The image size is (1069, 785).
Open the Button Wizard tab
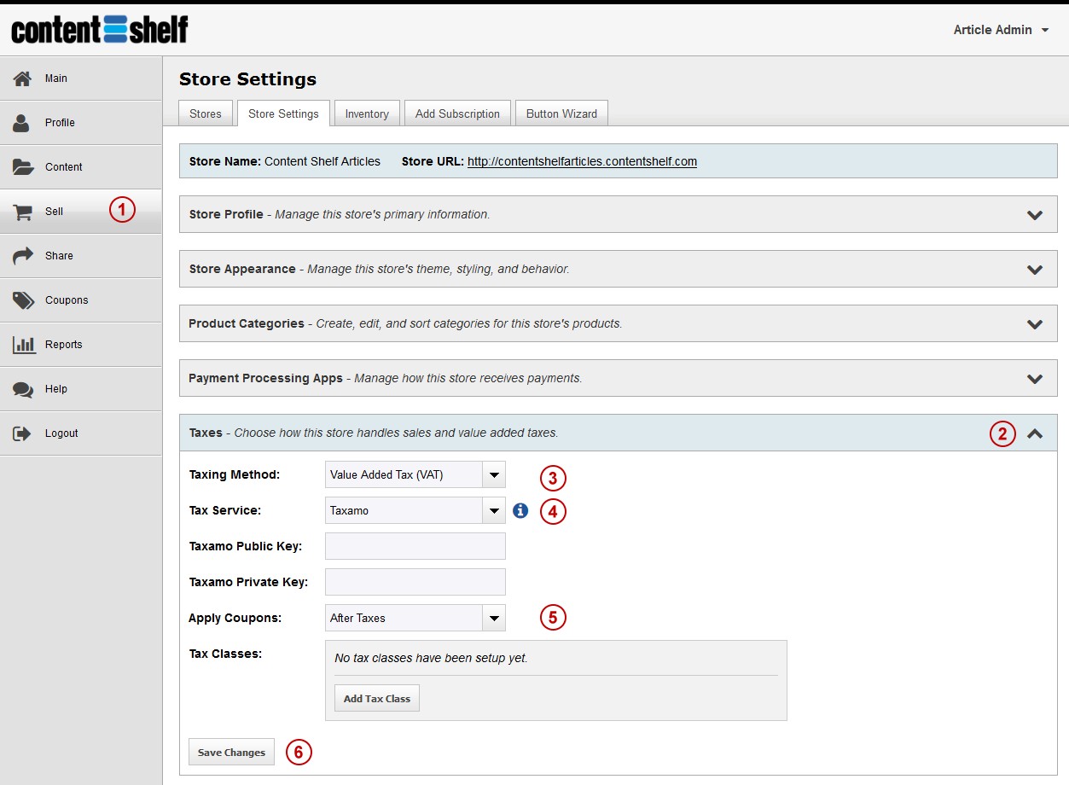[x=561, y=113]
